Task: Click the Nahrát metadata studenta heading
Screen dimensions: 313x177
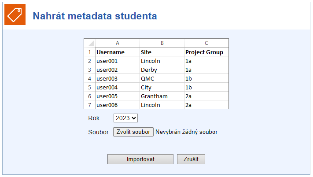Action: (x=95, y=16)
